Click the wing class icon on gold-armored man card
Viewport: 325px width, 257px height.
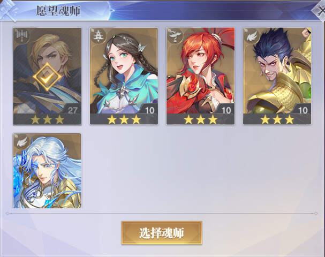(251, 36)
